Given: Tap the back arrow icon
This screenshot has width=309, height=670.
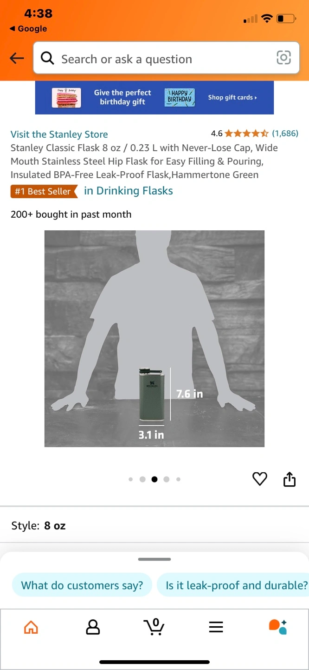Looking at the screenshot, I should pyautogui.click(x=17, y=58).
